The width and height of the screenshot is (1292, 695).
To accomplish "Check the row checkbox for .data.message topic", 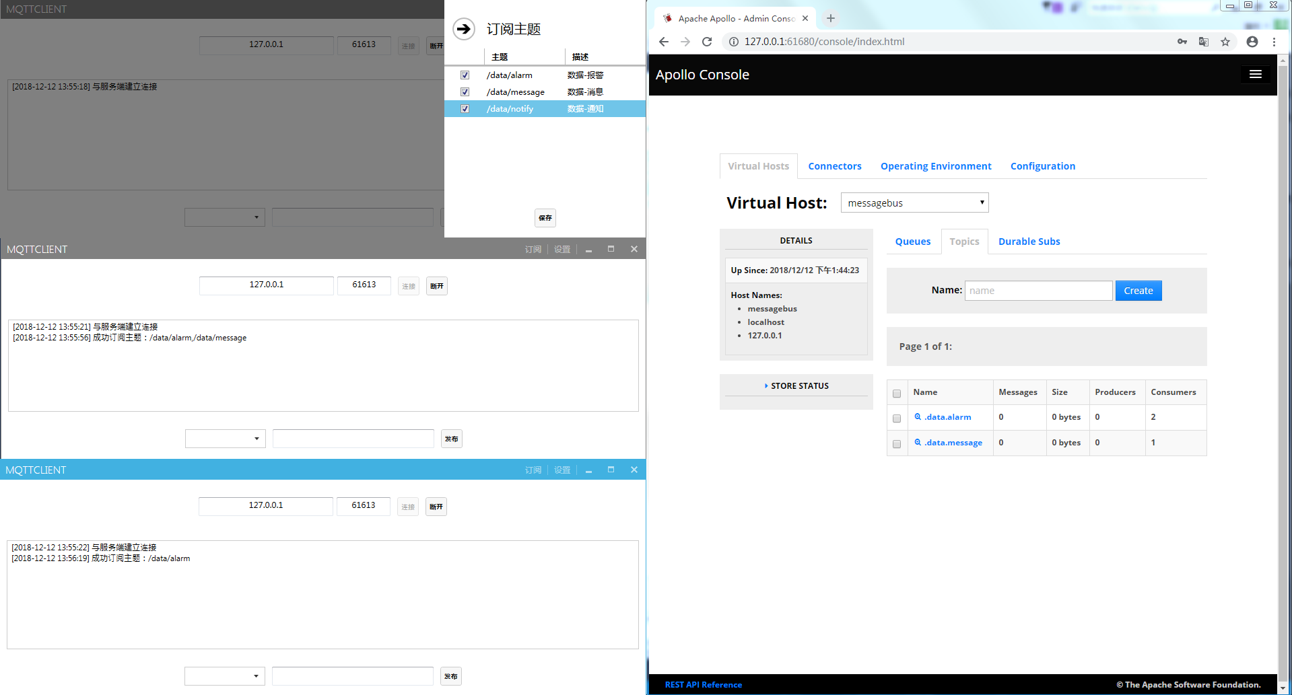I will tap(897, 443).
